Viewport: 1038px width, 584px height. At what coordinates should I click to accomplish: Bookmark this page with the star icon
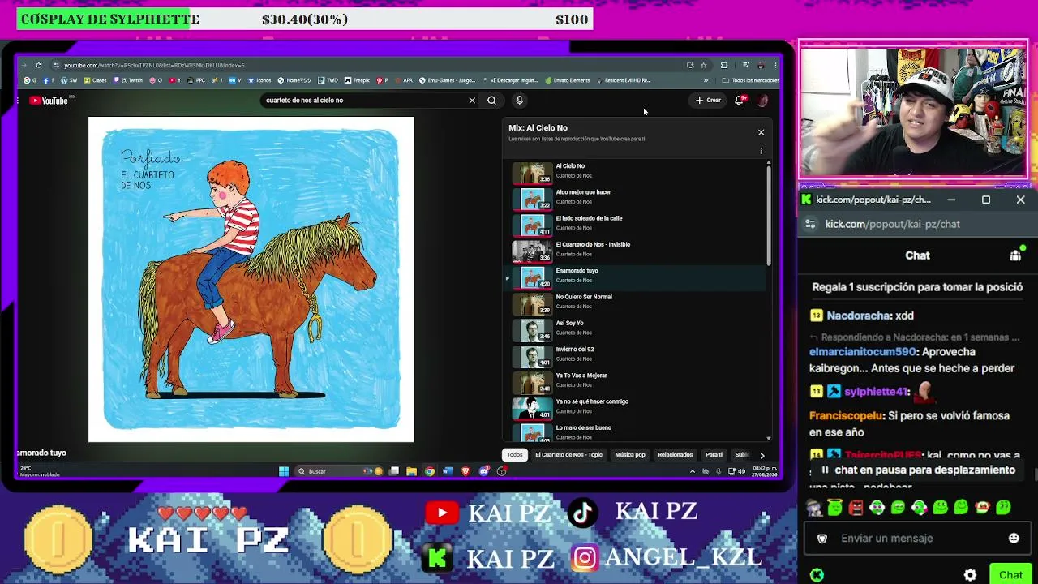703,65
